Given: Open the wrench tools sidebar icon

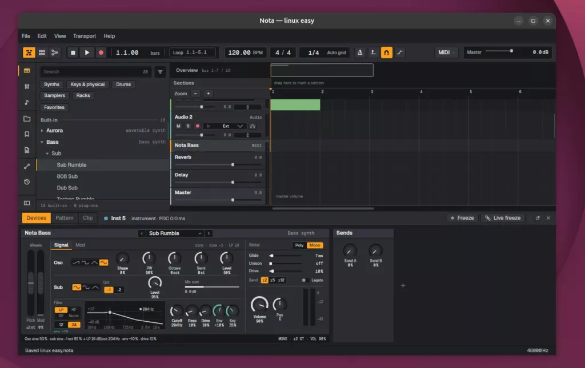Looking at the screenshot, I should click(x=27, y=166).
